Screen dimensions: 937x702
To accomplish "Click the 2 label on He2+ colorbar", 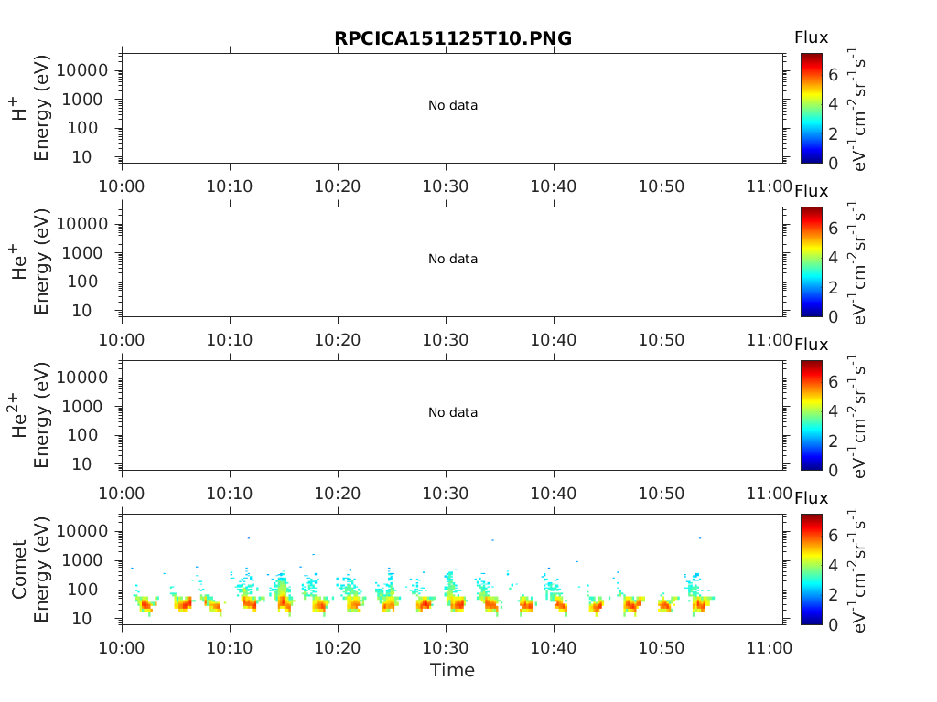I will coord(833,441).
